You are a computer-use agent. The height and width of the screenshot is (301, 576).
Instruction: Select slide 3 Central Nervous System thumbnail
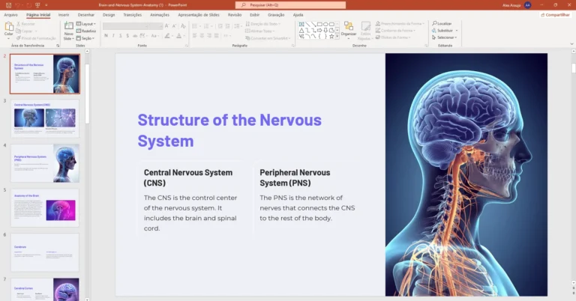point(45,118)
